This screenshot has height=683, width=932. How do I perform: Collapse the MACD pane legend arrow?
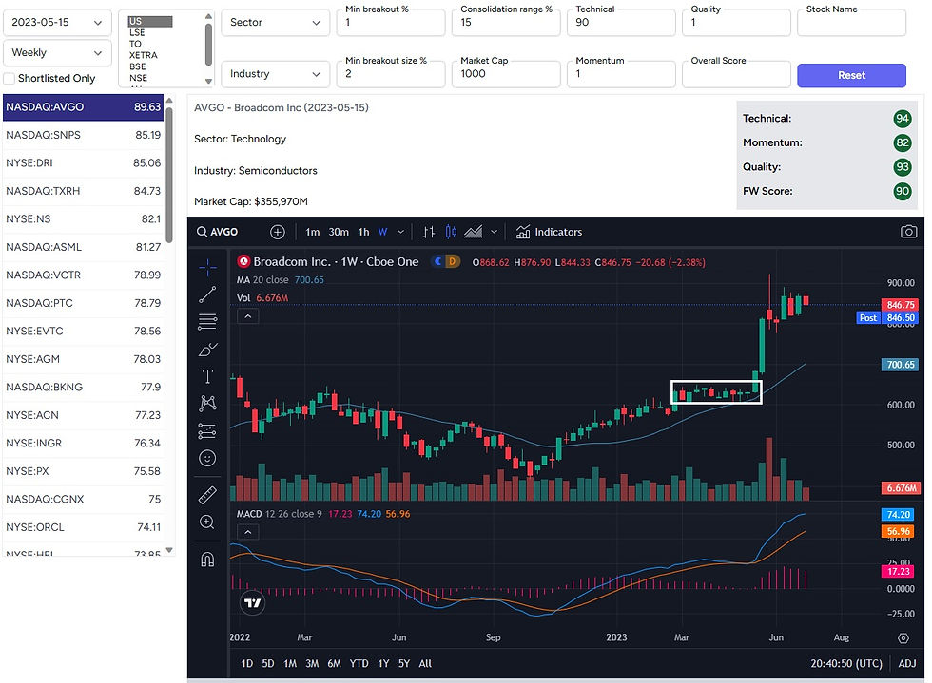(x=248, y=532)
